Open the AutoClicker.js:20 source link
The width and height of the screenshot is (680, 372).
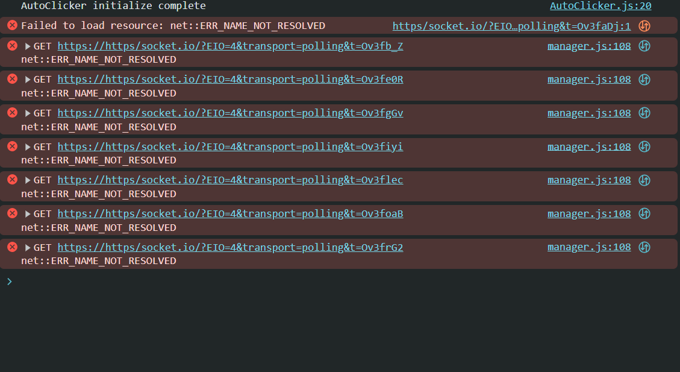(600, 6)
